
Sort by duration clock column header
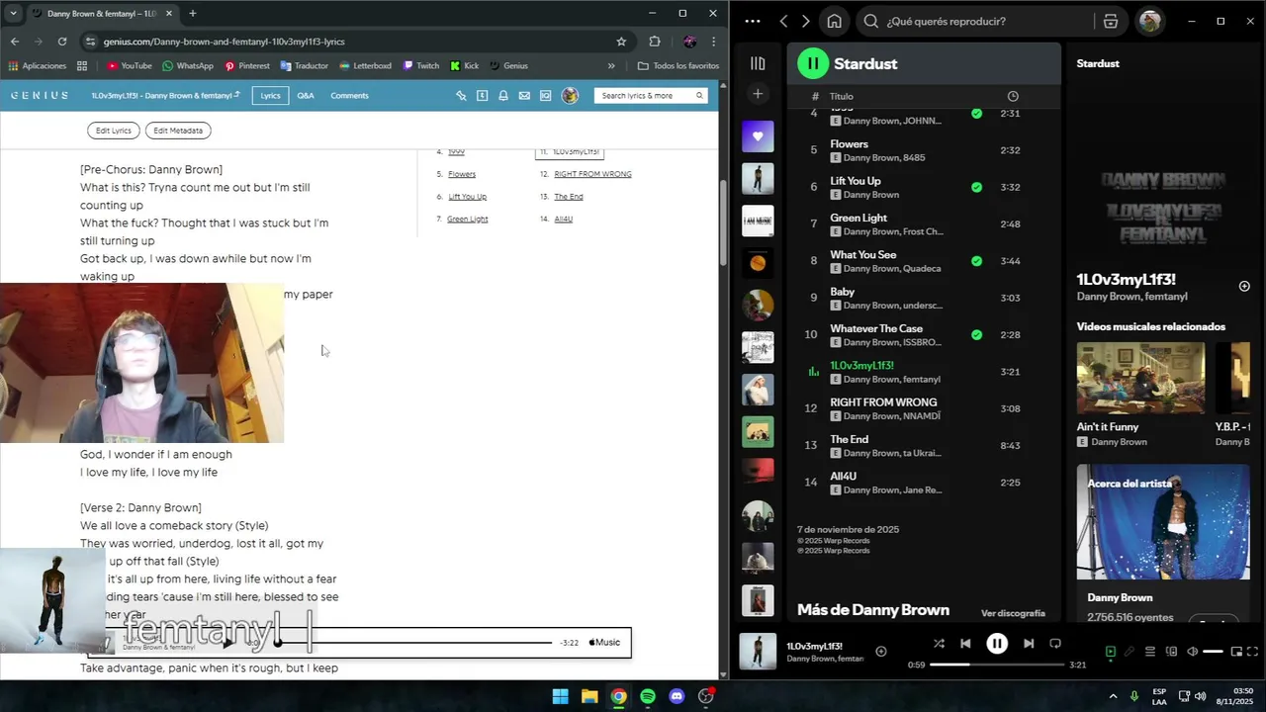[1012, 96]
